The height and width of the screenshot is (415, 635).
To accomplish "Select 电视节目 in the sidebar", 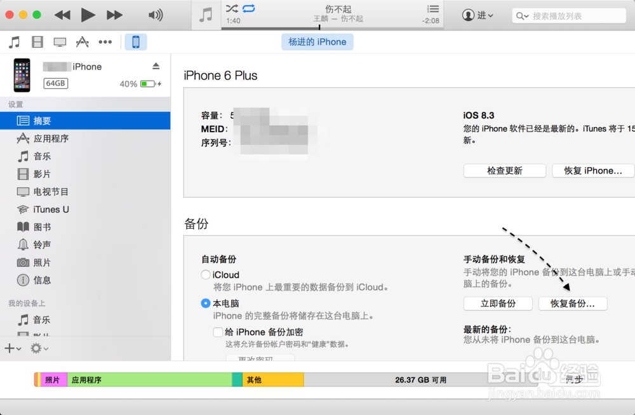I will pos(85,192).
